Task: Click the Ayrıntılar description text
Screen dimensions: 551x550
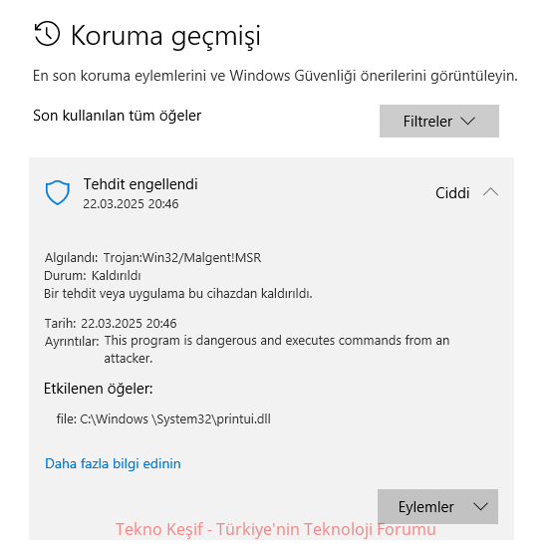Action: 277,350
